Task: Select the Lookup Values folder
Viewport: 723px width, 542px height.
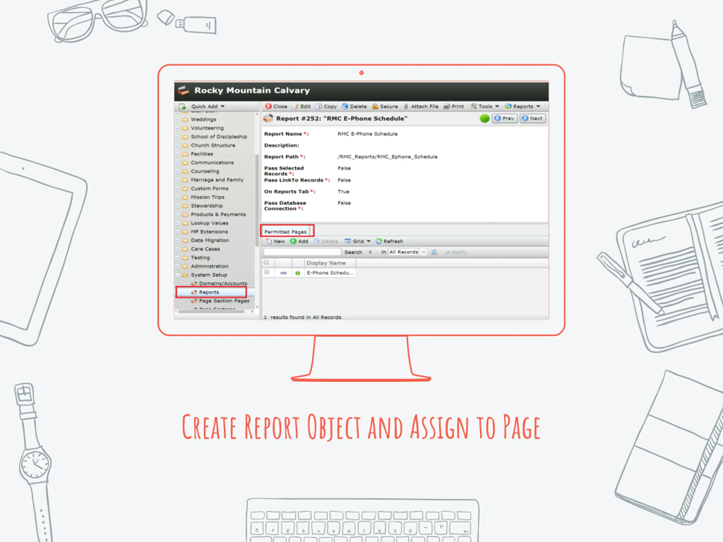Action: (x=210, y=223)
